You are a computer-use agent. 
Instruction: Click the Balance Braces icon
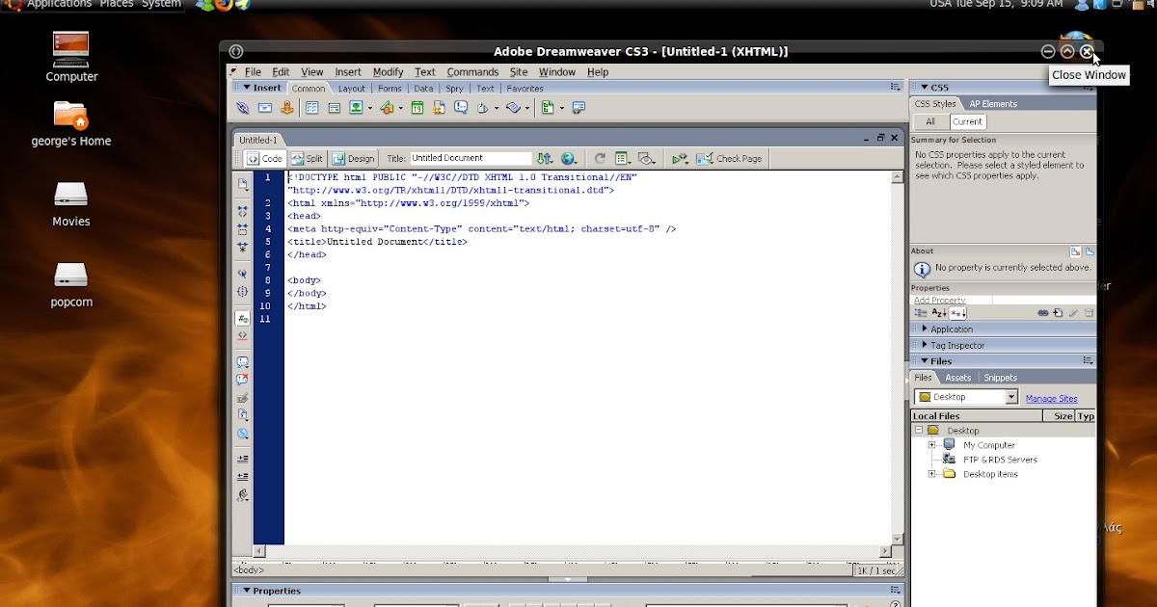point(243,291)
